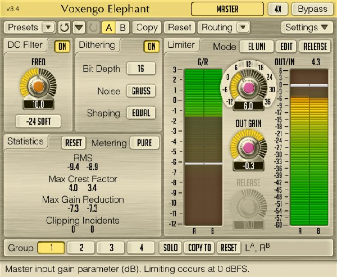Reset the statistics readings
This screenshot has height=277, width=337.
click(x=74, y=143)
